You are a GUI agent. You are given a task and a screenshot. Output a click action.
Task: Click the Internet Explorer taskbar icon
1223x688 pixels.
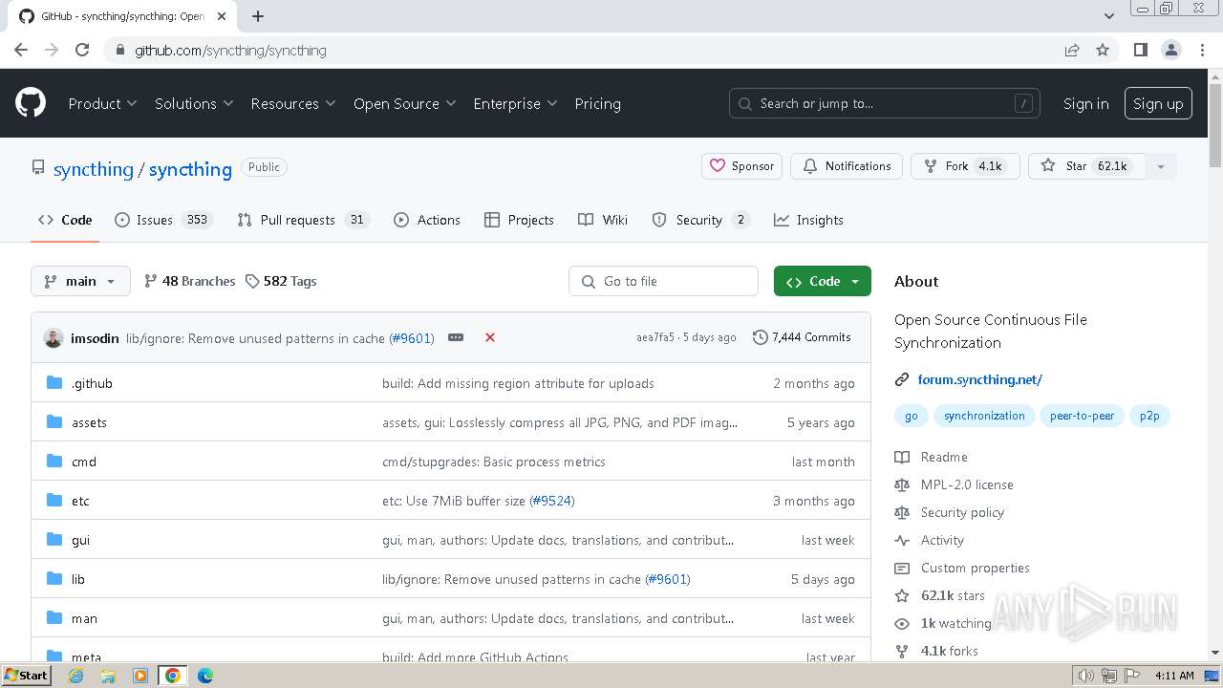tap(76, 676)
